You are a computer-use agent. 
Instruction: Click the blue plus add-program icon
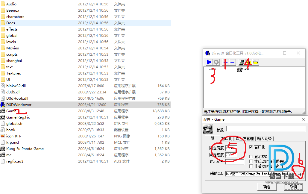(226, 62)
